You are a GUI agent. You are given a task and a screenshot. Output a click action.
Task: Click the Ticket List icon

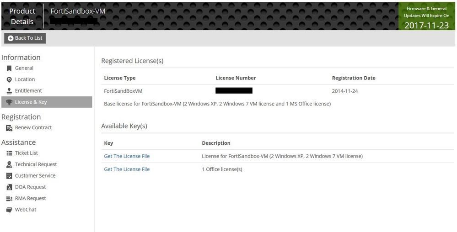tap(9, 153)
